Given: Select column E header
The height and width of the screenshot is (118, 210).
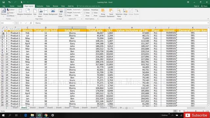Looking at the screenshot, I should click(72, 28).
